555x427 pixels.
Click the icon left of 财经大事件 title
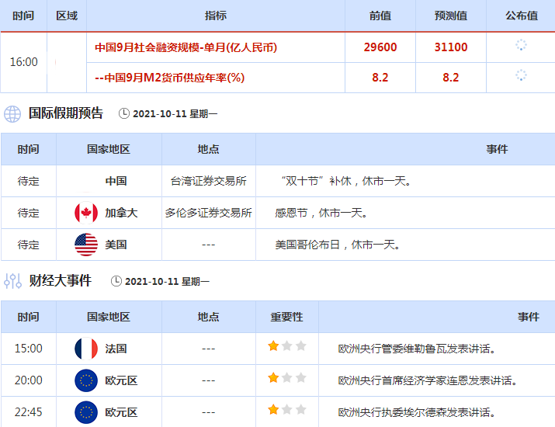point(12,281)
